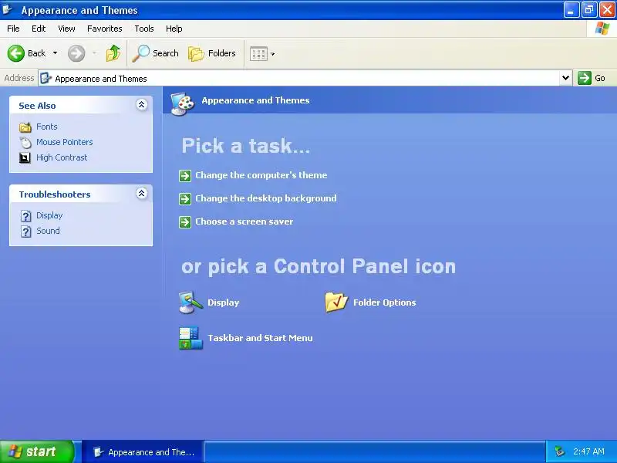
Task: Click the green Go arrow button
Action: [585, 78]
